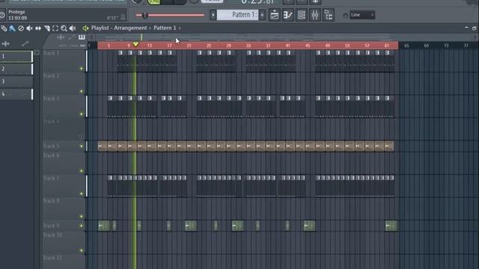479x269 pixels.
Task: Mute Track 2 via its green LED
Action: tap(82, 91)
